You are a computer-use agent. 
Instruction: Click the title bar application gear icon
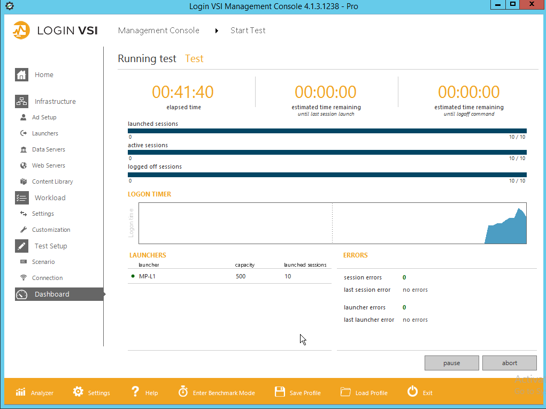coord(10,6)
